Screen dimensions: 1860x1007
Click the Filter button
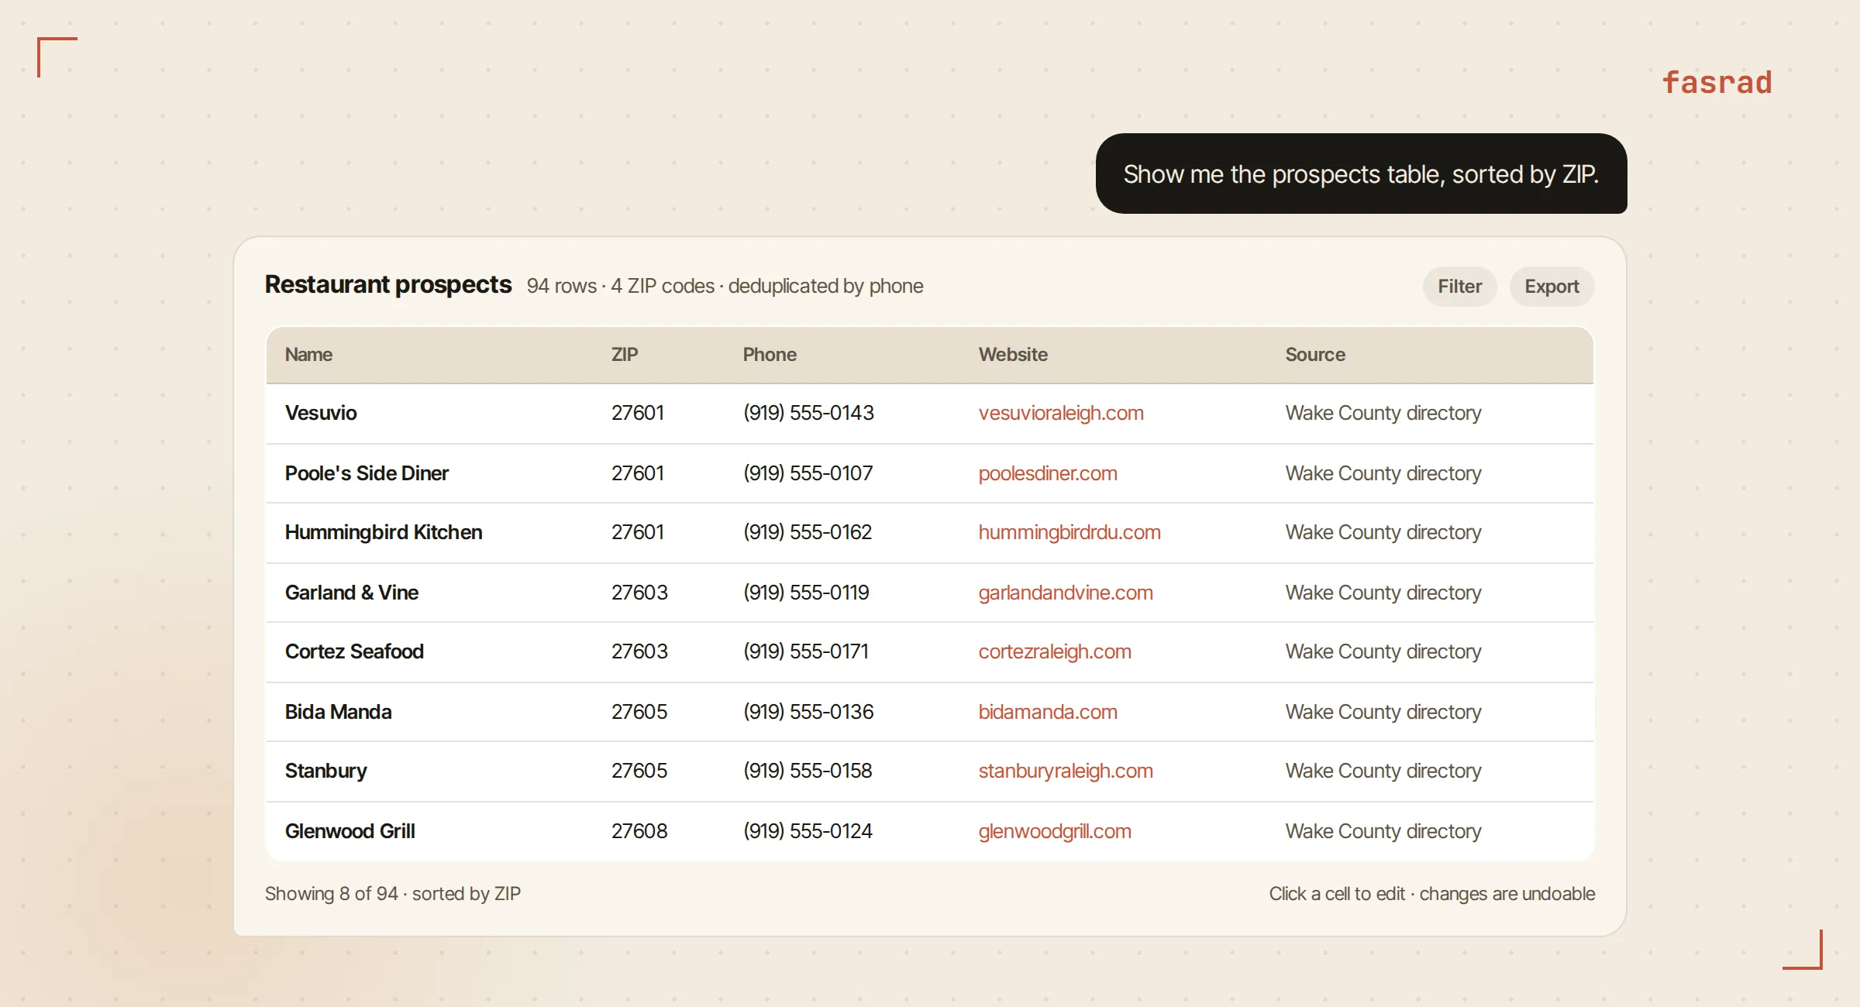click(1459, 287)
